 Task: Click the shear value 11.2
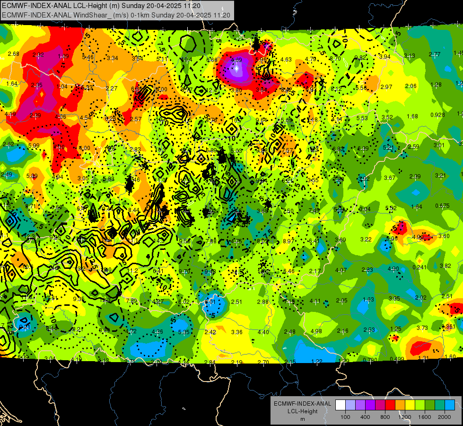(132, 270)
